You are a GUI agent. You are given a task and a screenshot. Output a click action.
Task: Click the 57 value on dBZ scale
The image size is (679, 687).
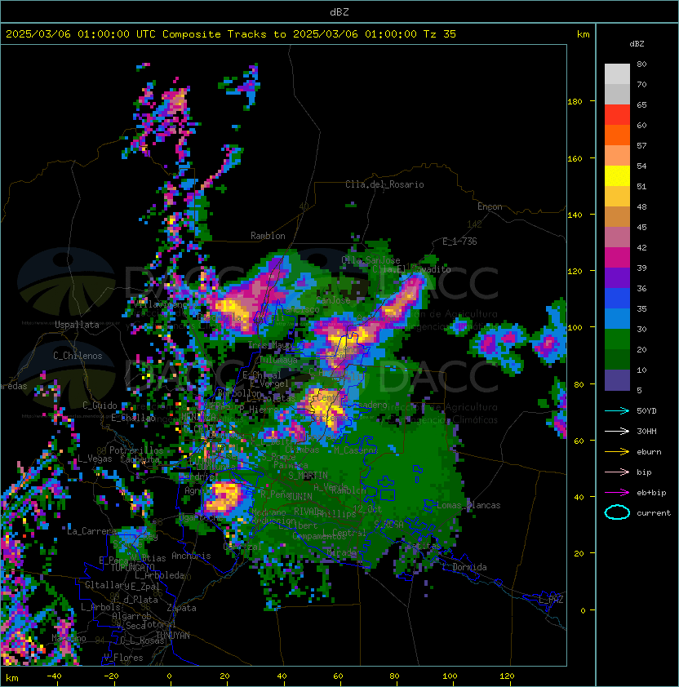[641, 145]
